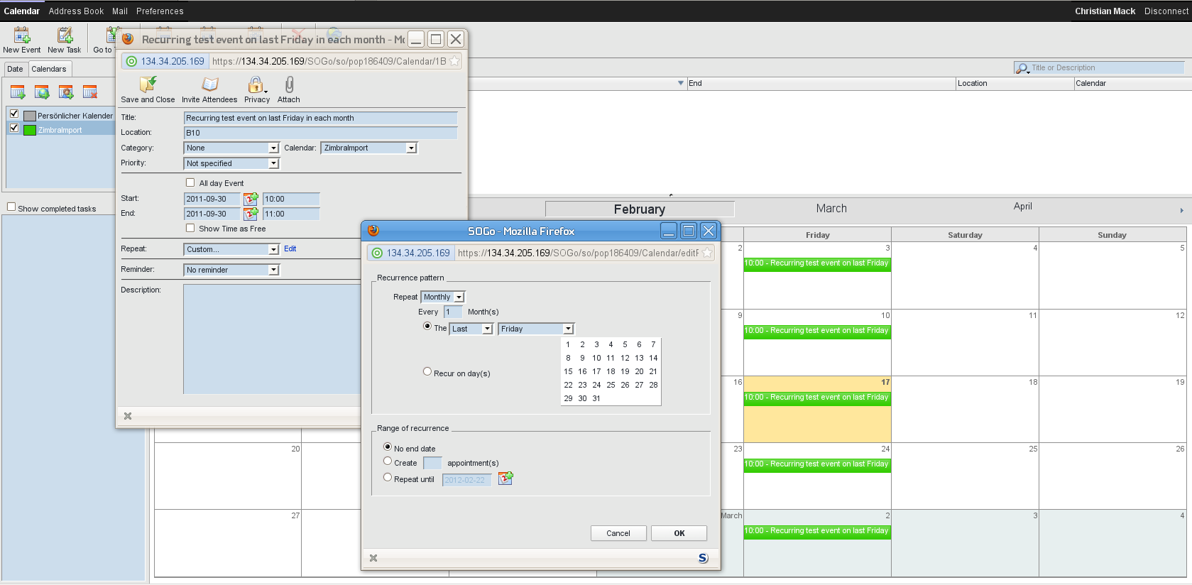The height and width of the screenshot is (585, 1192).
Task: Click the Save and Close icon
Action: tap(148, 85)
